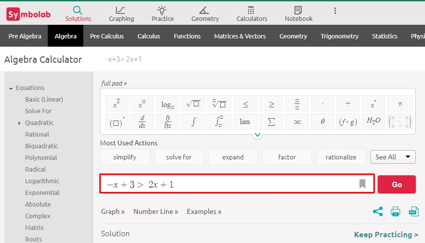Insert matrix template
This screenshot has height=243, width=425.
coord(400,122)
